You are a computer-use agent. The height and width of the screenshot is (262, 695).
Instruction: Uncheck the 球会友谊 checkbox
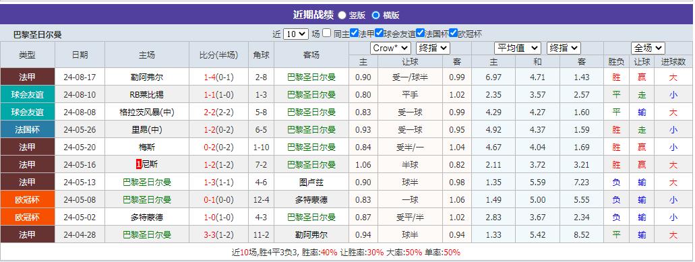379,33
